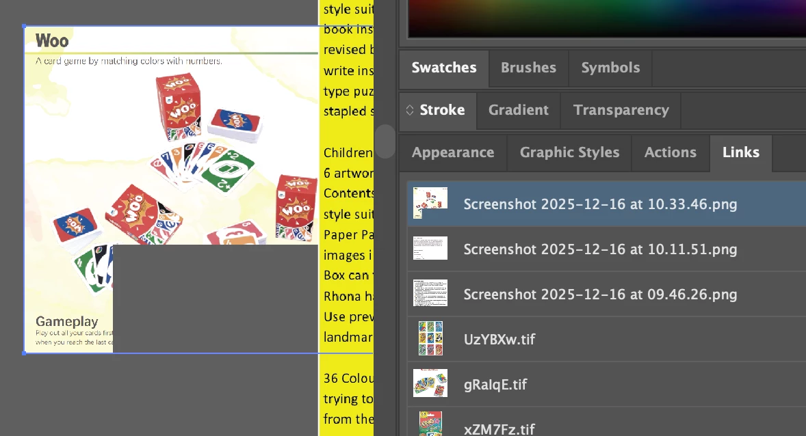The height and width of the screenshot is (436, 806).
Task: Expand Stroke panel options arrow icon
Action: click(x=410, y=110)
